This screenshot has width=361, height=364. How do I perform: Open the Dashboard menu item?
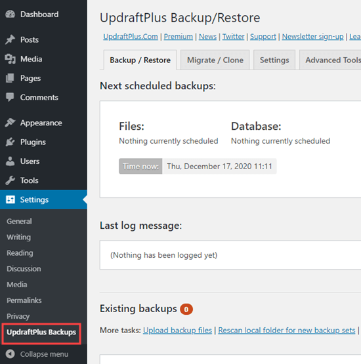[x=39, y=14]
